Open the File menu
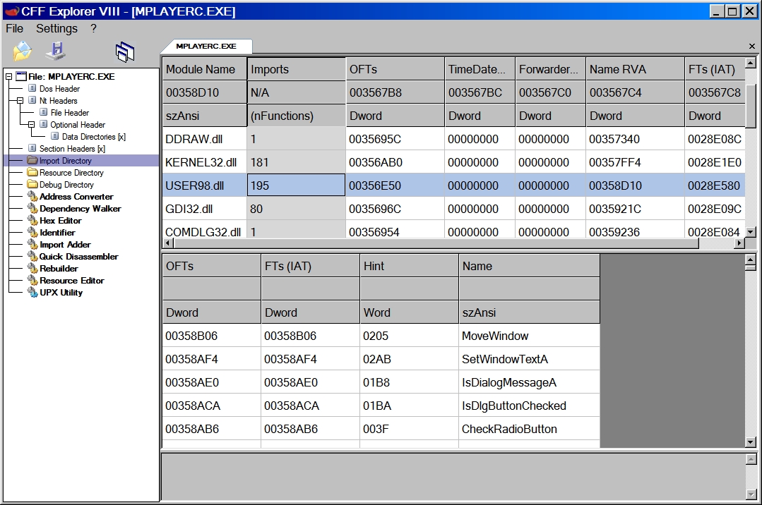Screen dimensions: 762x505 (x=15, y=29)
